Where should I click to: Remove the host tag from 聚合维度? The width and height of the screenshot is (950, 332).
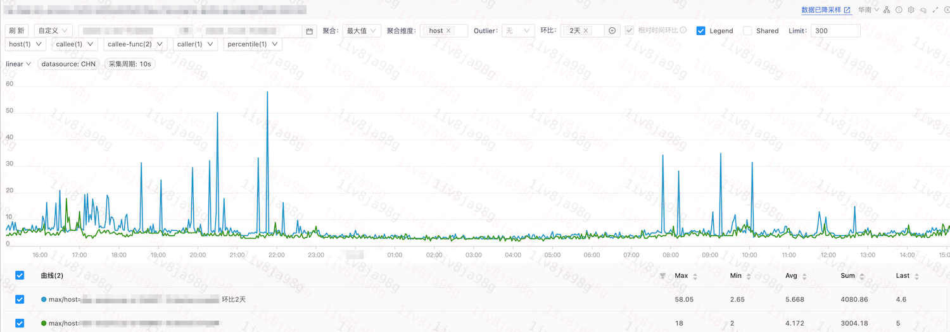coord(449,31)
